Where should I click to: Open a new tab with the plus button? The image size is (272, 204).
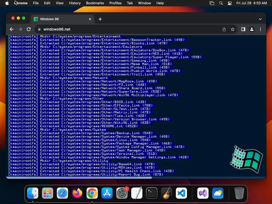(100, 19)
